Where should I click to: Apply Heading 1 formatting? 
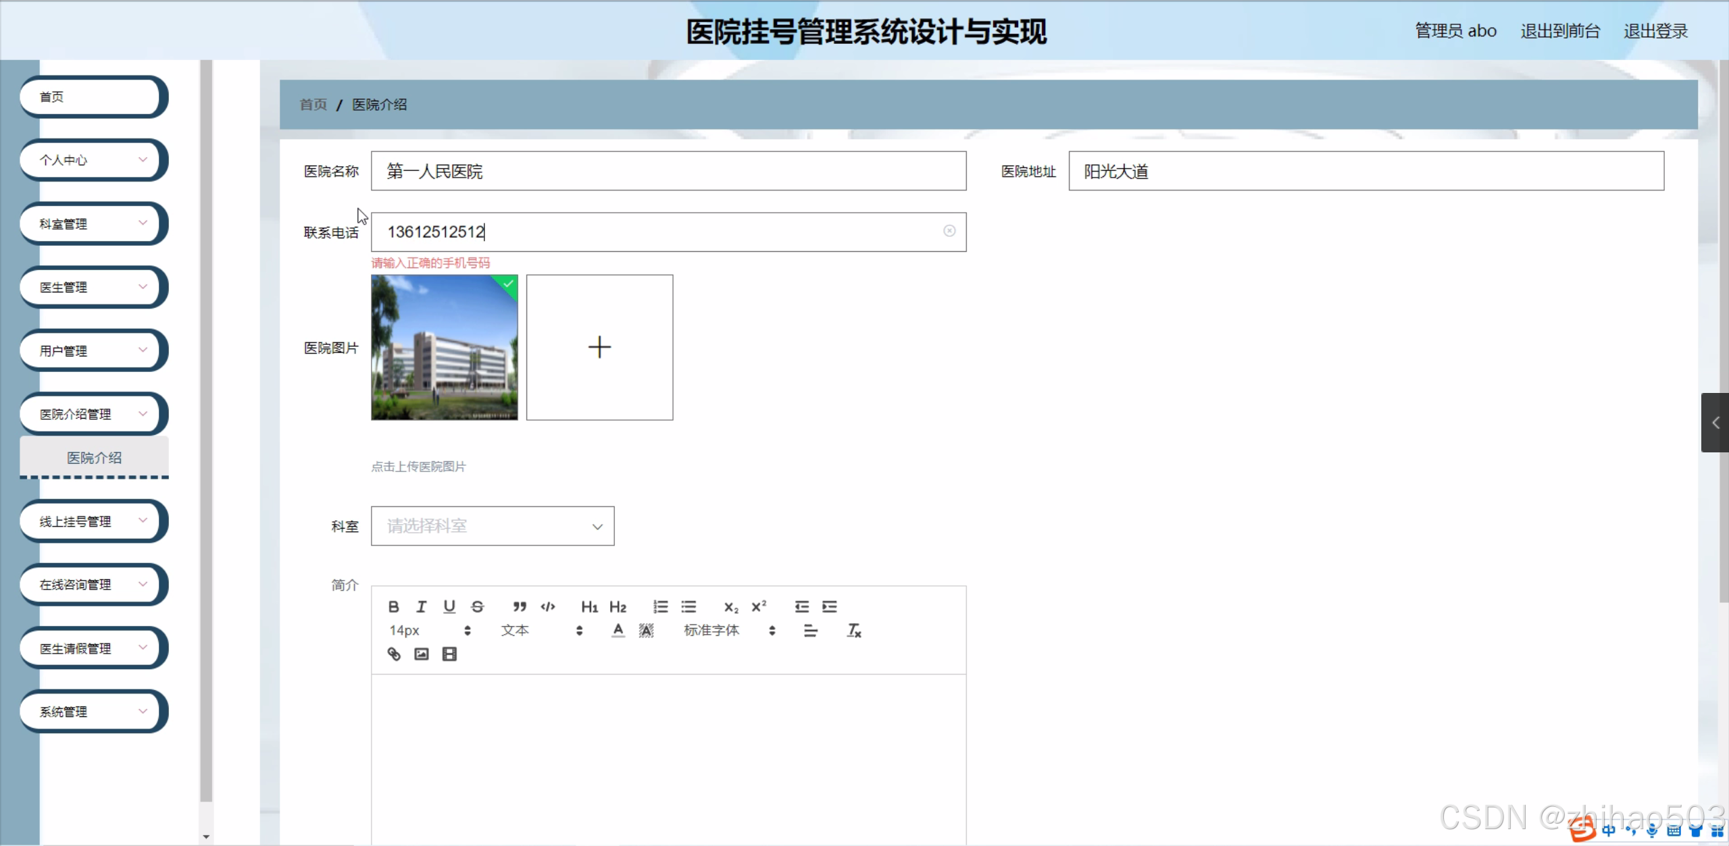[588, 606]
